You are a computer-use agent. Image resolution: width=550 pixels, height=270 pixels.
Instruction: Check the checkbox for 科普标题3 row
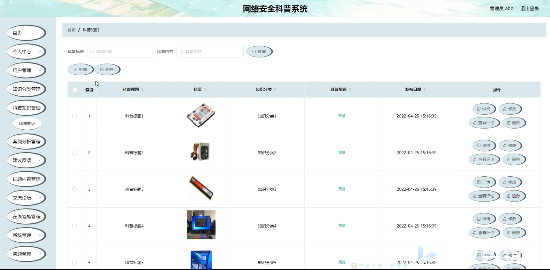[x=75, y=189]
